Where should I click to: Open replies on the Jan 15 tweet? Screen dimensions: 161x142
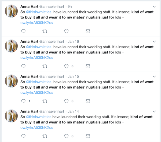pos(23,101)
